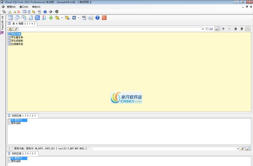Select the 学生成绩表 table row

click(x=15, y=41)
